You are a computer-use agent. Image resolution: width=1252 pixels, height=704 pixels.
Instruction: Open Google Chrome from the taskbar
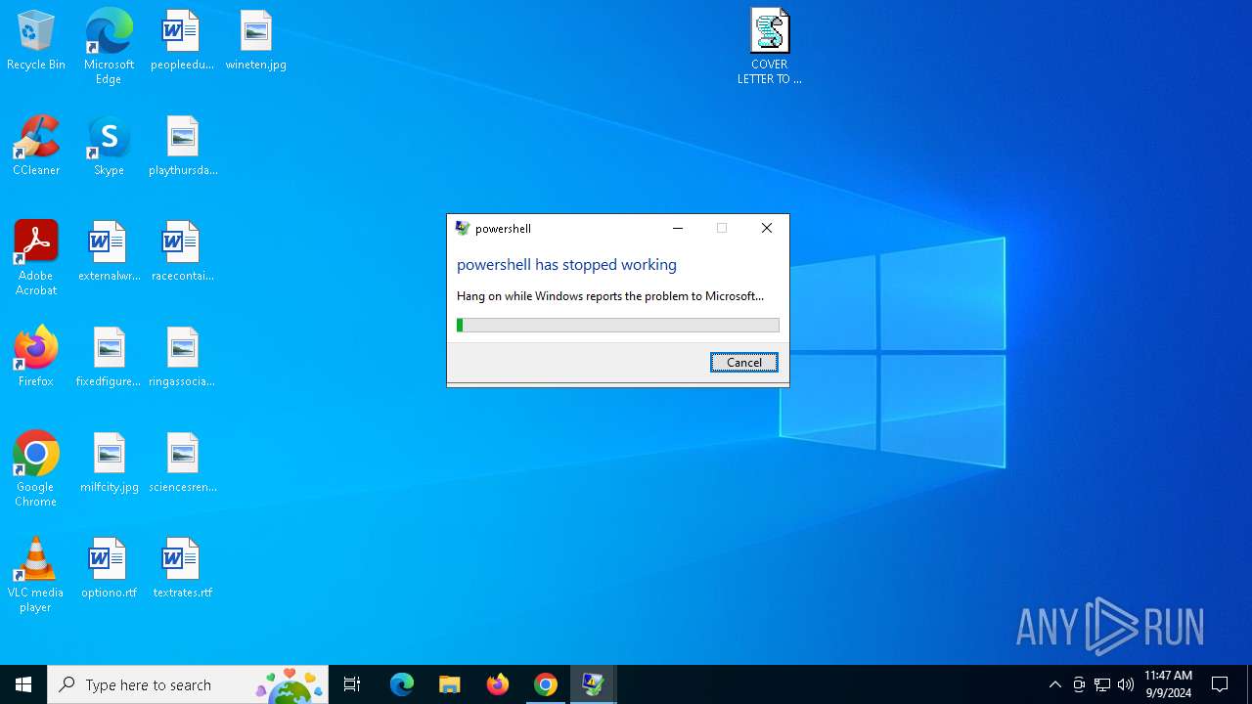point(546,684)
